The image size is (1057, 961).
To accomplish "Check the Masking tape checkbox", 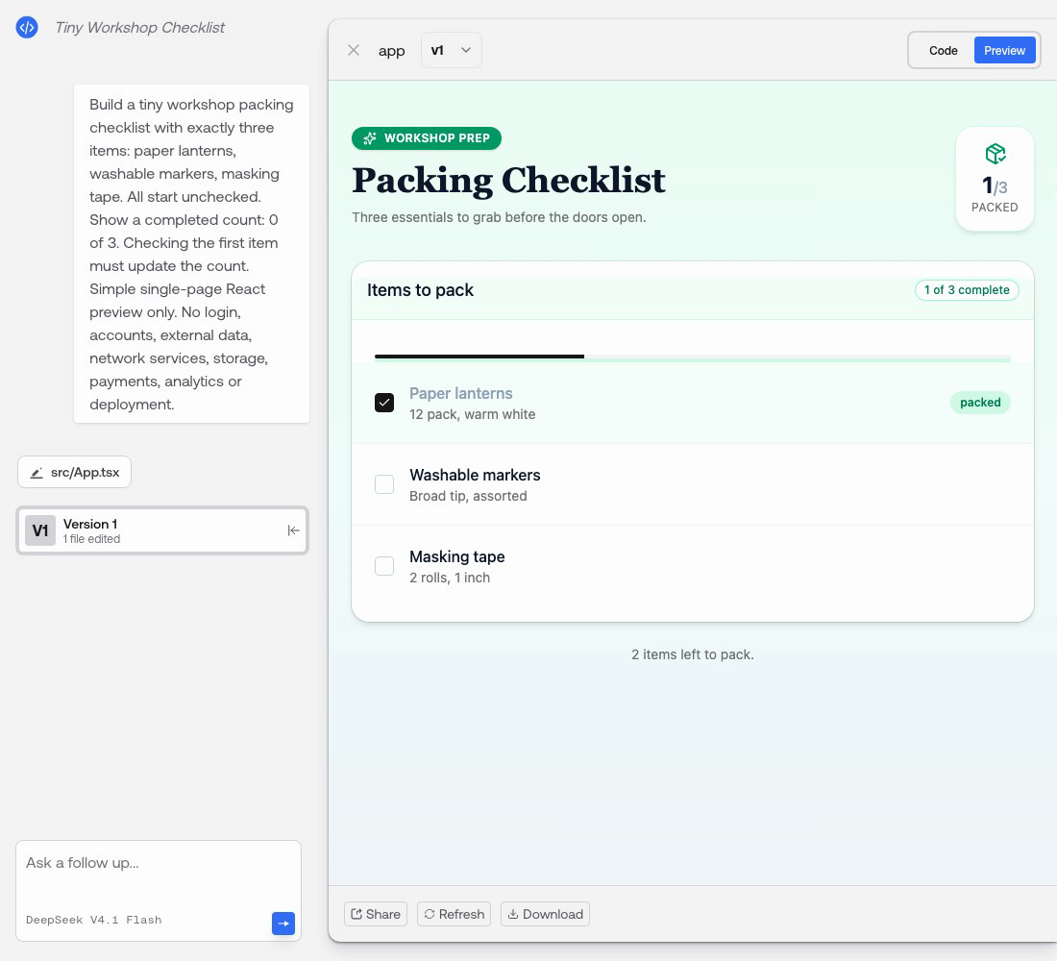I will [384, 566].
